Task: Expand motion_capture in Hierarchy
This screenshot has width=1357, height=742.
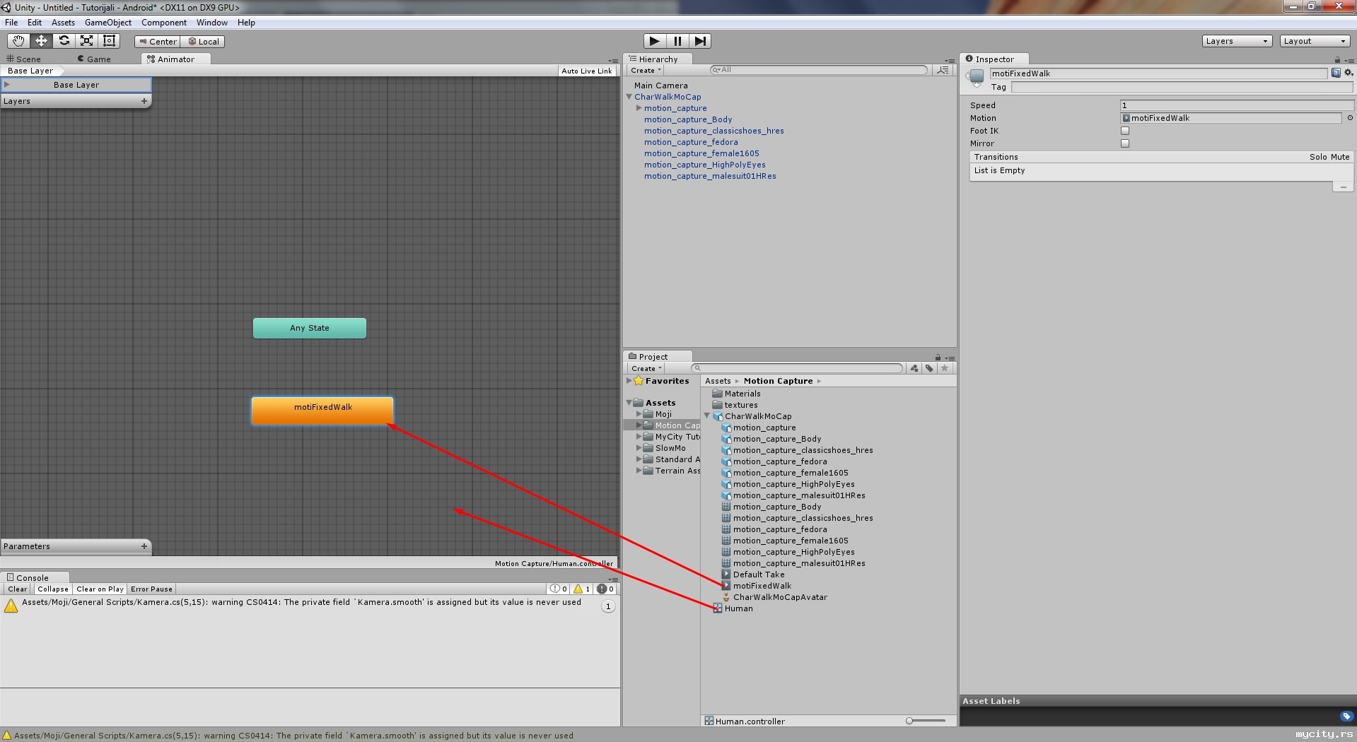Action: click(x=639, y=108)
